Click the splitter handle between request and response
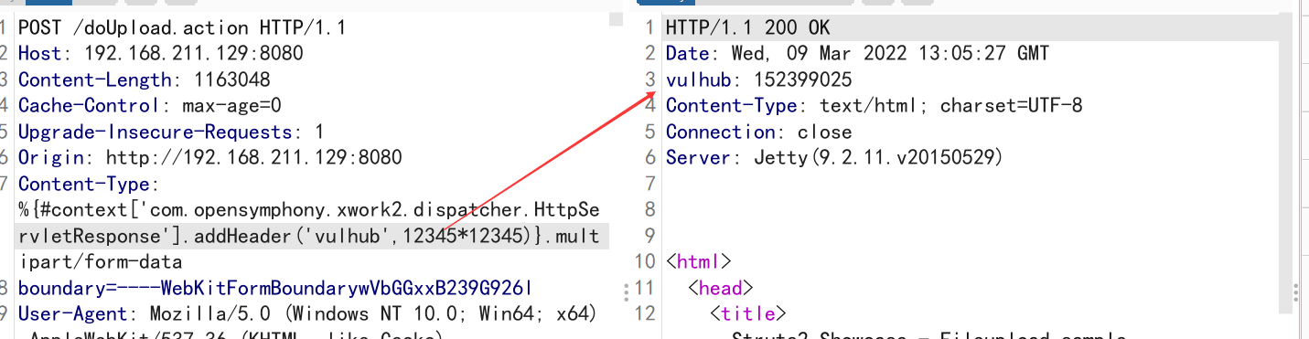 coord(626,291)
